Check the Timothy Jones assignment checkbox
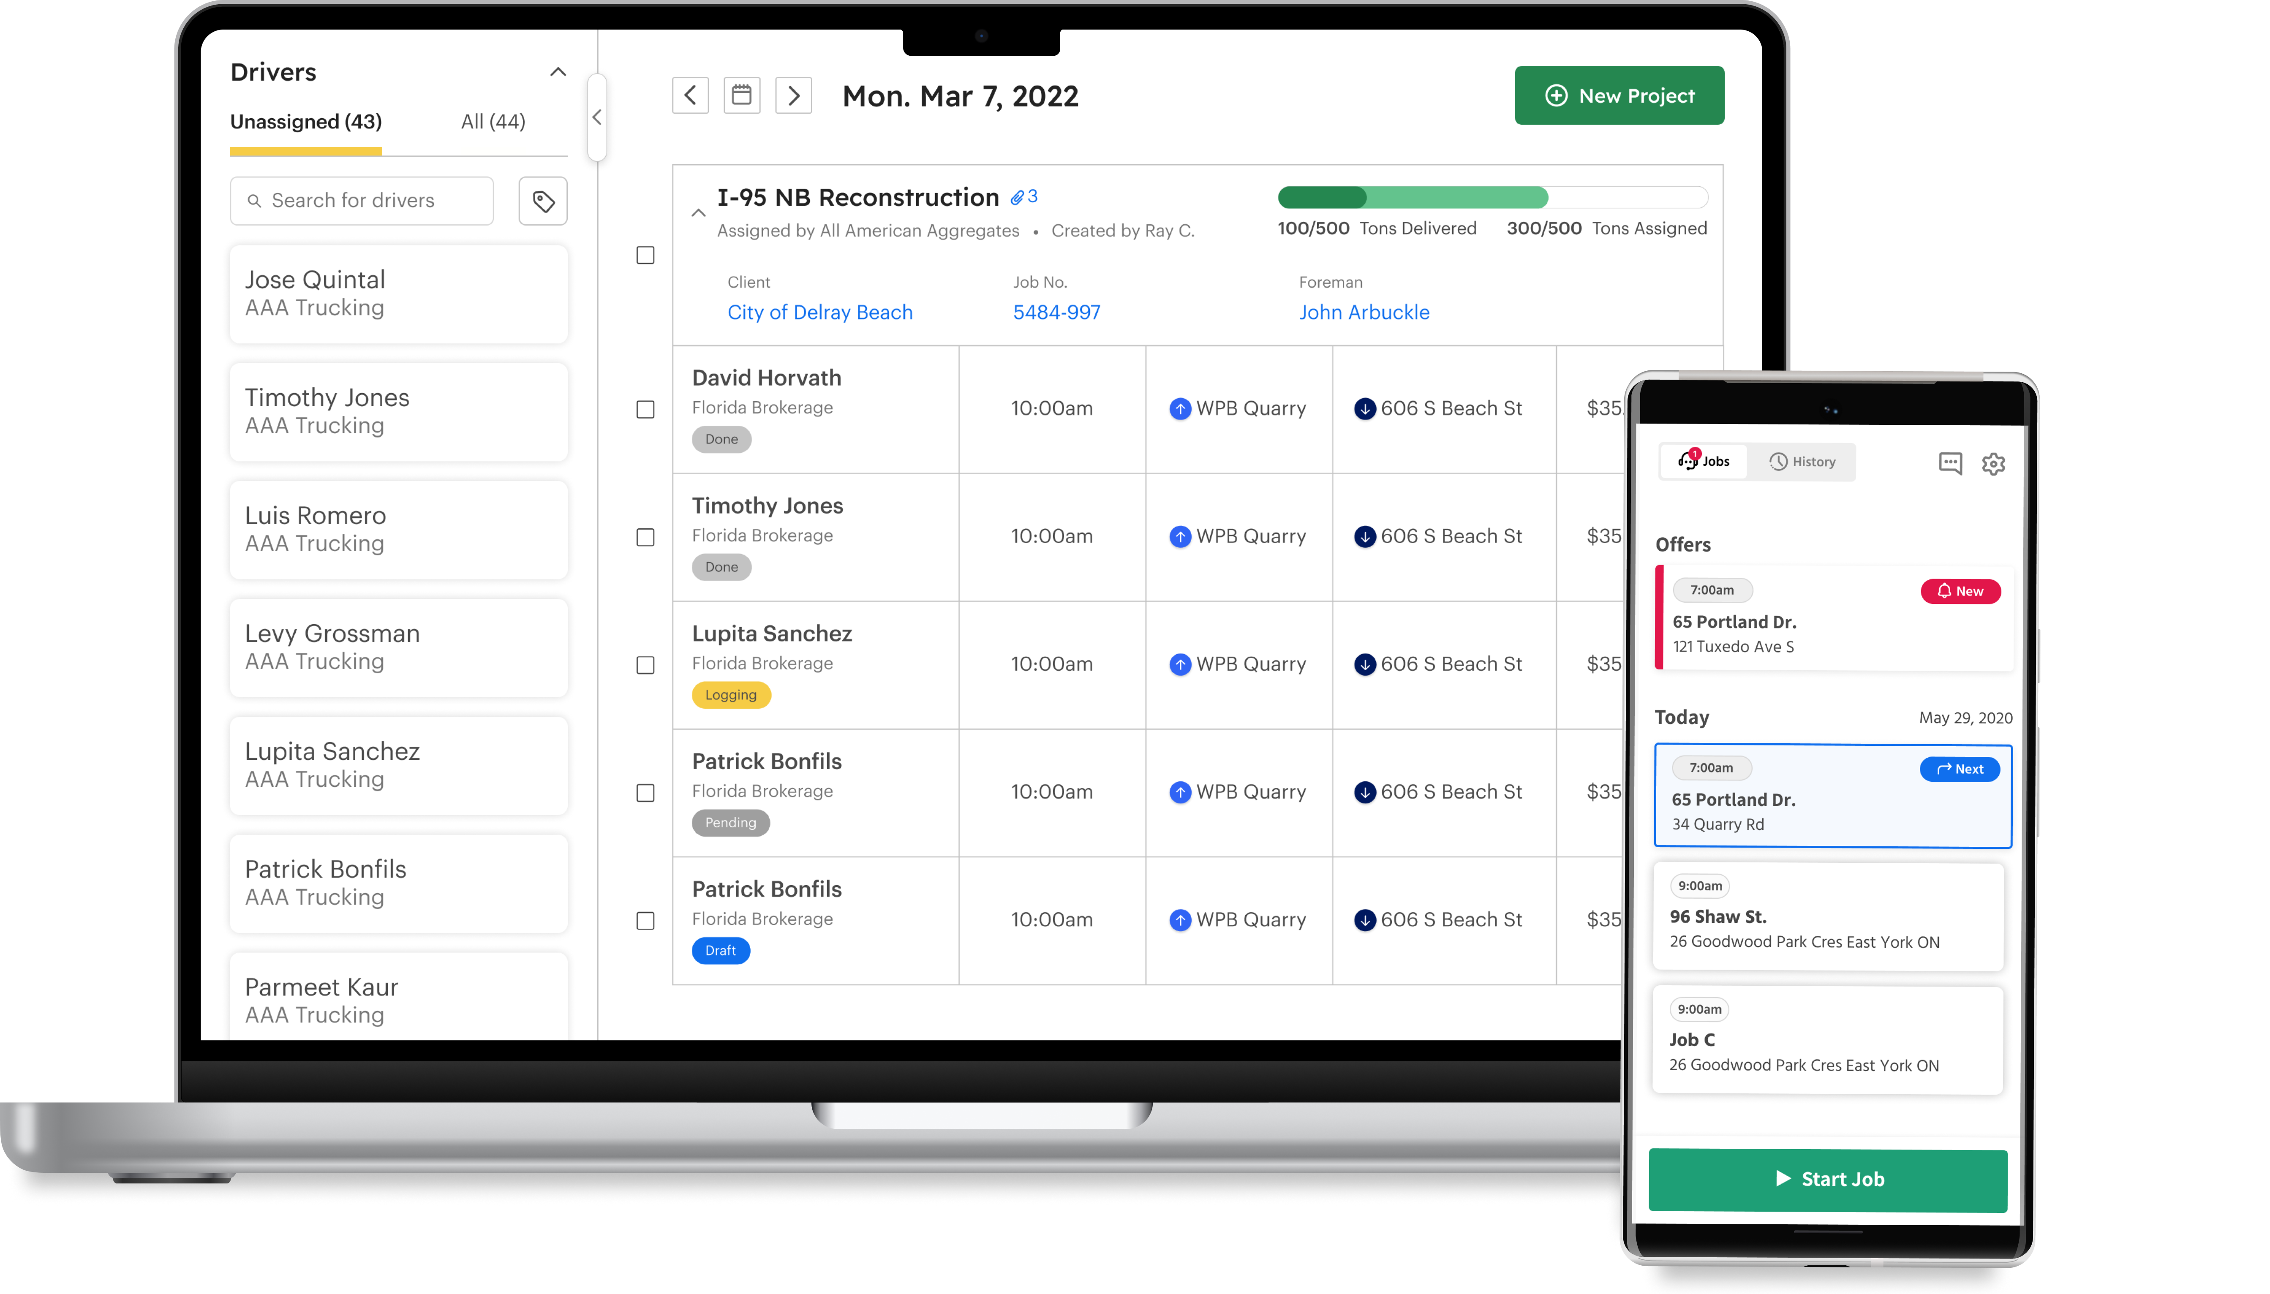 645,537
